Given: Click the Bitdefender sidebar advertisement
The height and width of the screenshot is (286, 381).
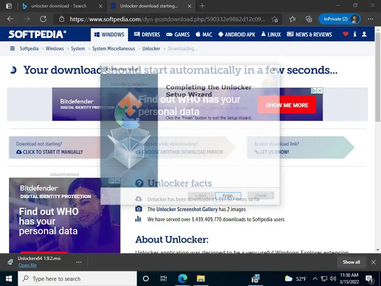Looking at the screenshot, I should [65, 216].
